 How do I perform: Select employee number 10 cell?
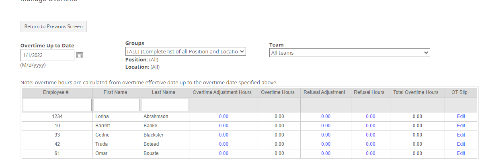pos(57,126)
